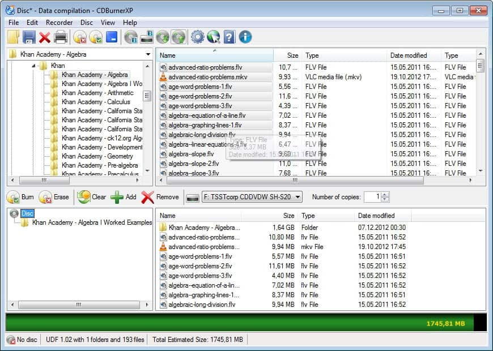Select Khan Academy - Calculus folder in tree
The height and width of the screenshot is (351, 493).
point(96,102)
